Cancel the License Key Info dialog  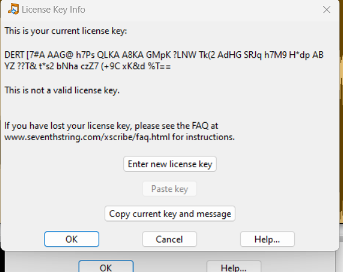[169, 239]
